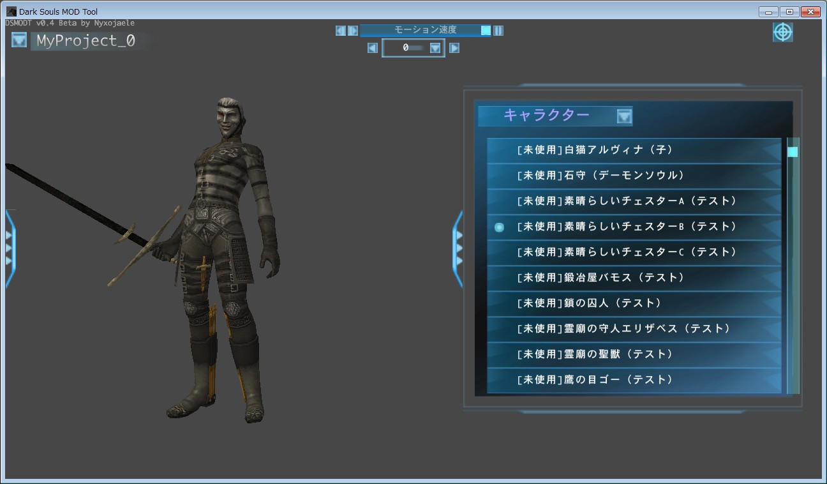Click the モーション速度 slider bar
The image size is (827, 484).
pos(426,30)
